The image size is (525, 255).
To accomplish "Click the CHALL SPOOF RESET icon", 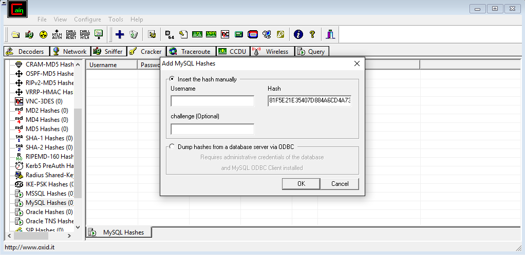I will [x=71, y=34].
